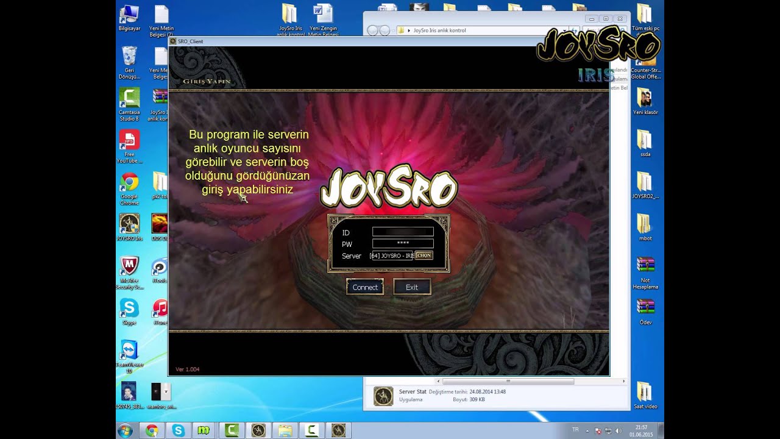The image size is (780, 439).
Task: Open Geri Dönüşüm recycle bin icon
Action: 129,62
